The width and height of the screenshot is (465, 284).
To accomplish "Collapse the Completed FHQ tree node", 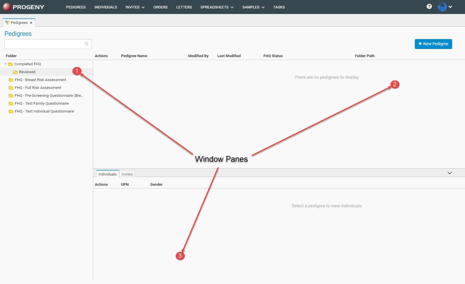I will 5,64.
